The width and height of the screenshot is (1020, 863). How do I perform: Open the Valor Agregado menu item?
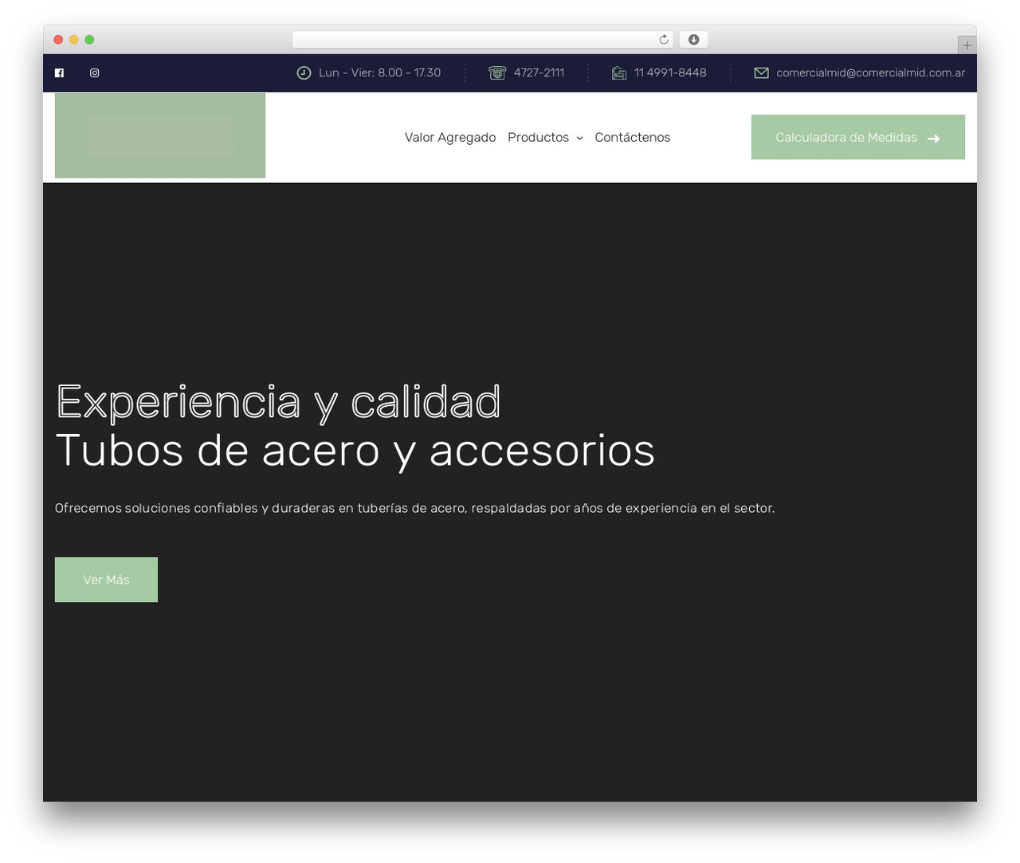pyautogui.click(x=450, y=138)
